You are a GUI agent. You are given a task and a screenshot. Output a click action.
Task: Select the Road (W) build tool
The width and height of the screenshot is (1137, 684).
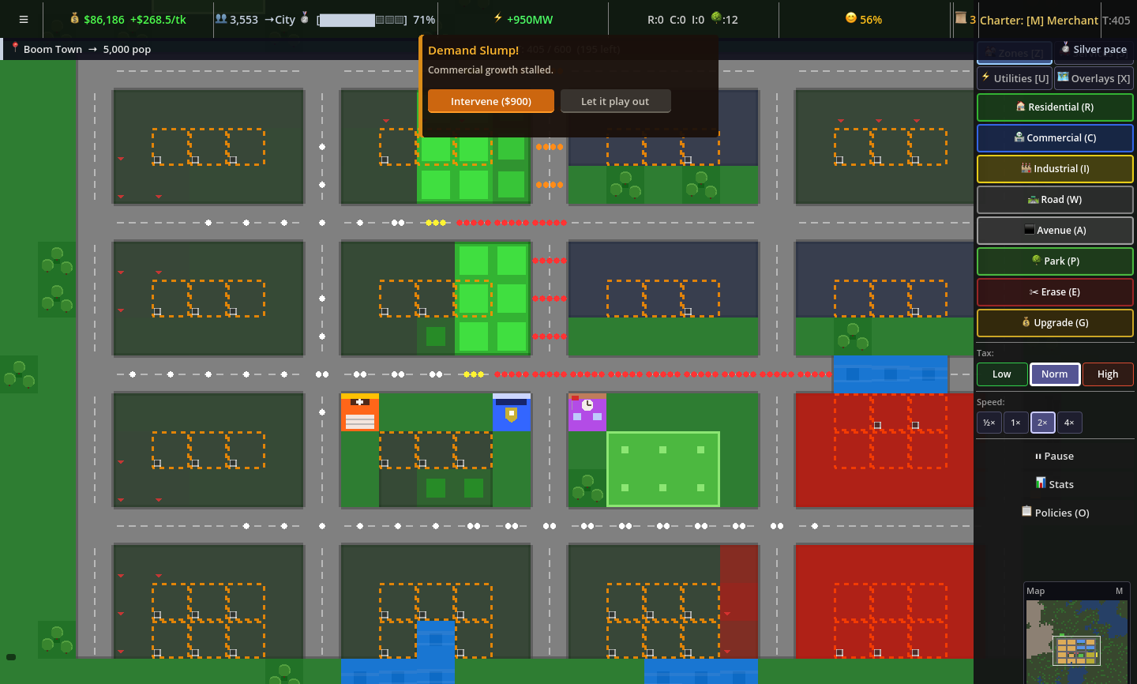[x=1055, y=200]
